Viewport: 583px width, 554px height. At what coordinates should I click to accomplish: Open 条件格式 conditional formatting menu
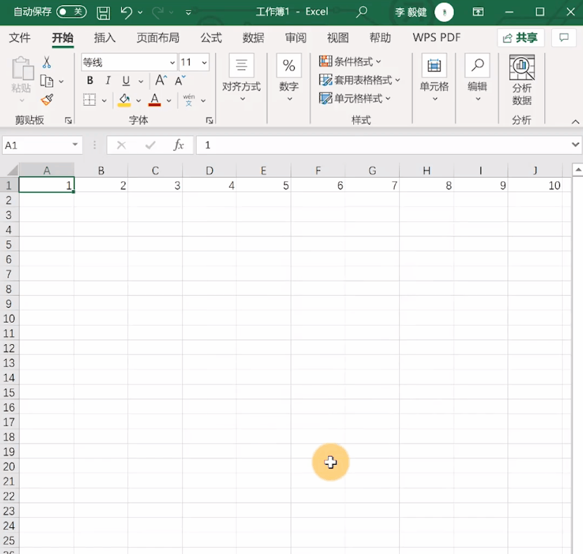tap(350, 61)
